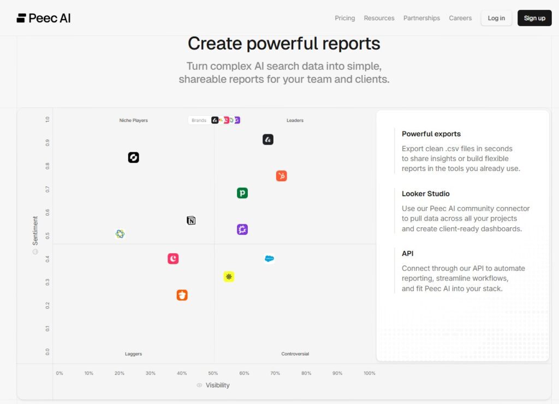The image size is (559, 404).
Task: Go to the Partnerships page
Action: [x=421, y=18]
